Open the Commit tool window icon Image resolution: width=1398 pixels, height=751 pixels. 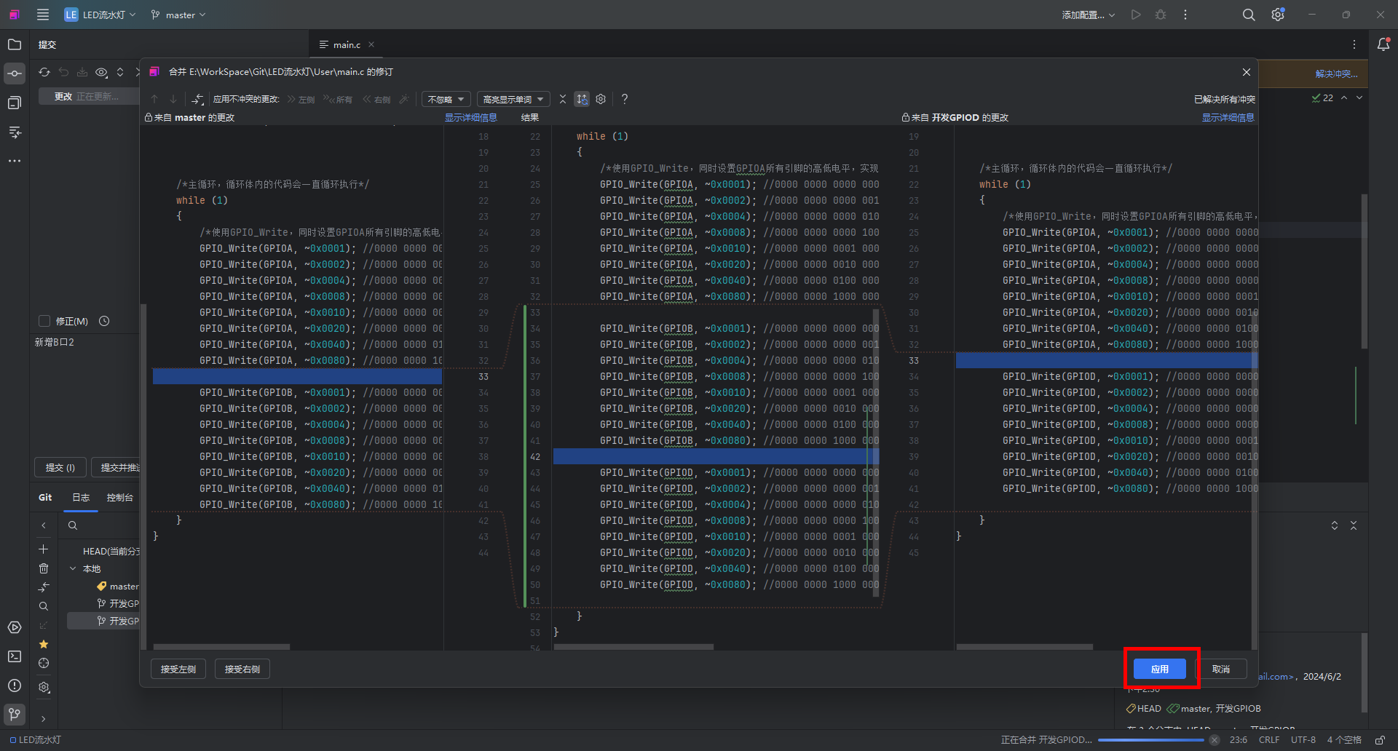[x=15, y=73]
